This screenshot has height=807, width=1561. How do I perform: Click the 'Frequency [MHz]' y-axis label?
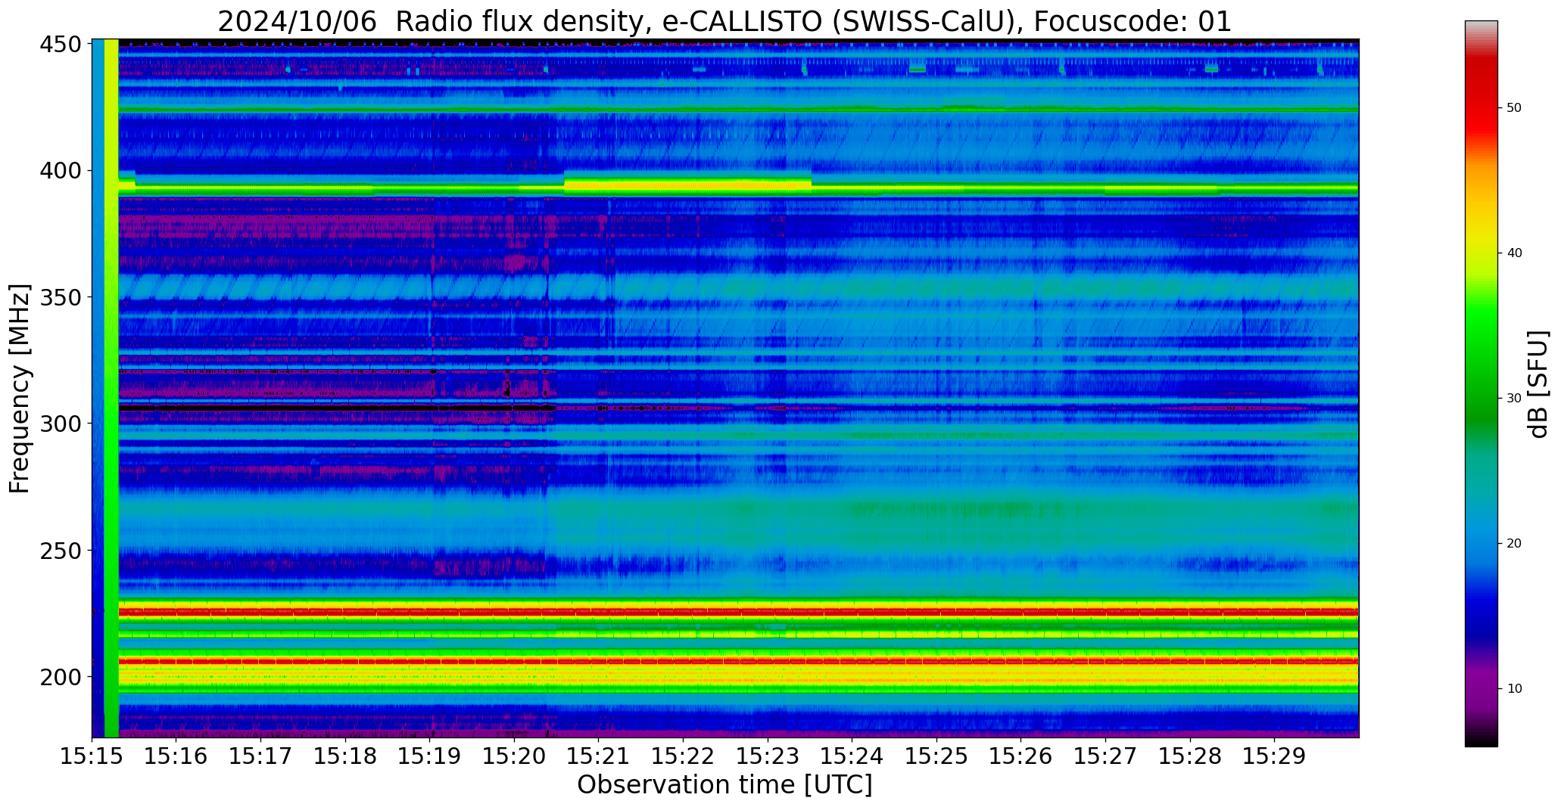pos(20,389)
